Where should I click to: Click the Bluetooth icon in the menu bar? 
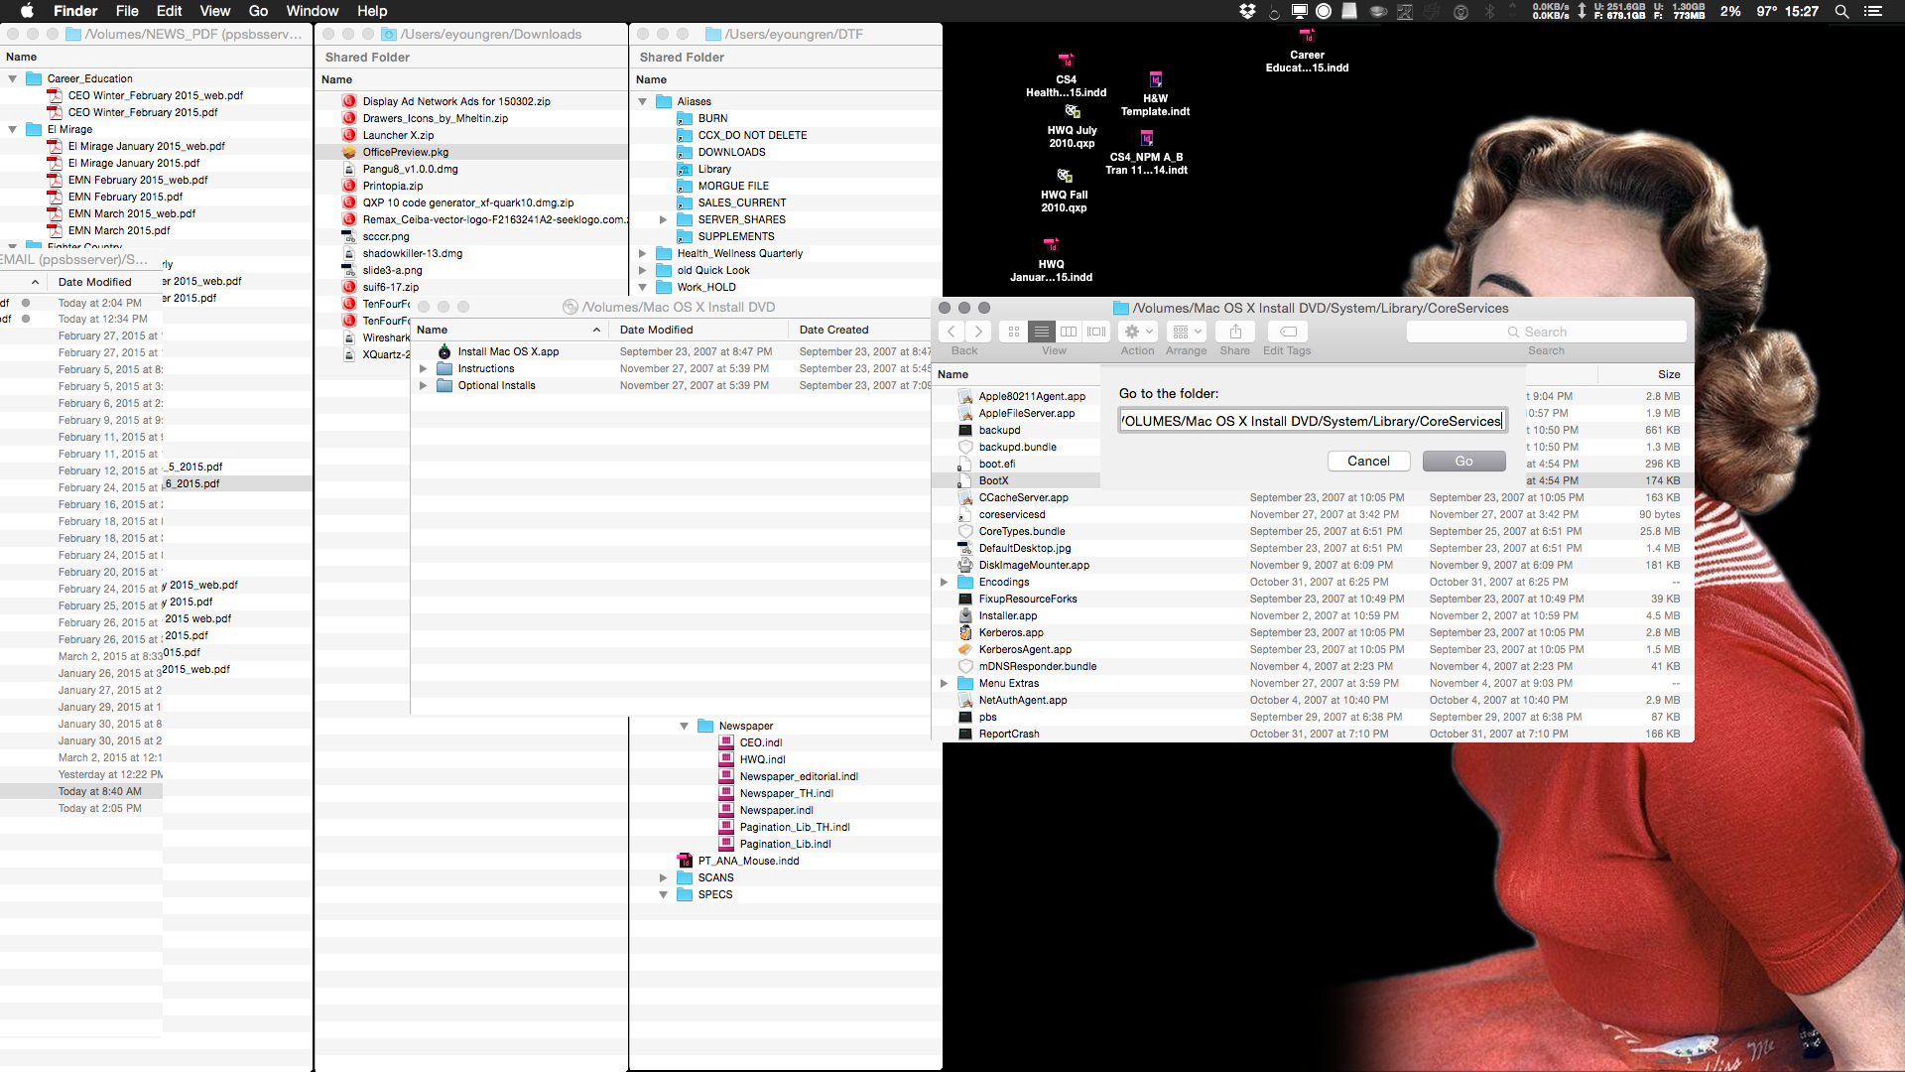tap(1489, 12)
